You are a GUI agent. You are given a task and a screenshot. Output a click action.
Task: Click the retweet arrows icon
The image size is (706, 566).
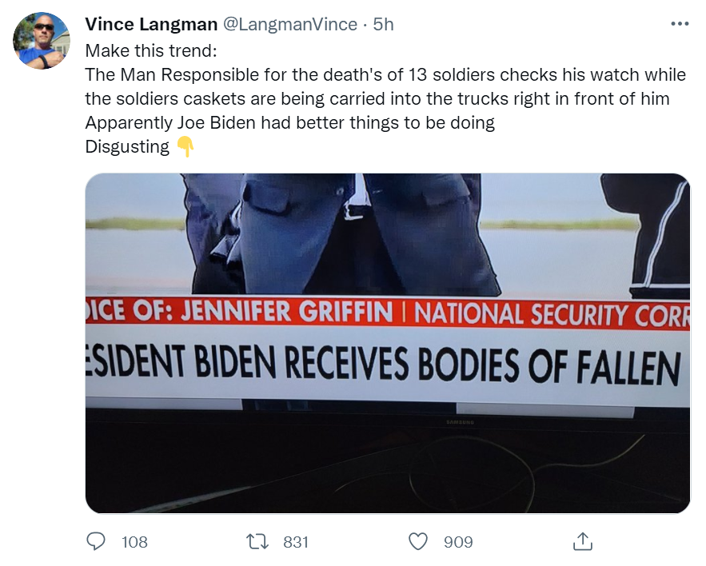(x=258, y=542)
